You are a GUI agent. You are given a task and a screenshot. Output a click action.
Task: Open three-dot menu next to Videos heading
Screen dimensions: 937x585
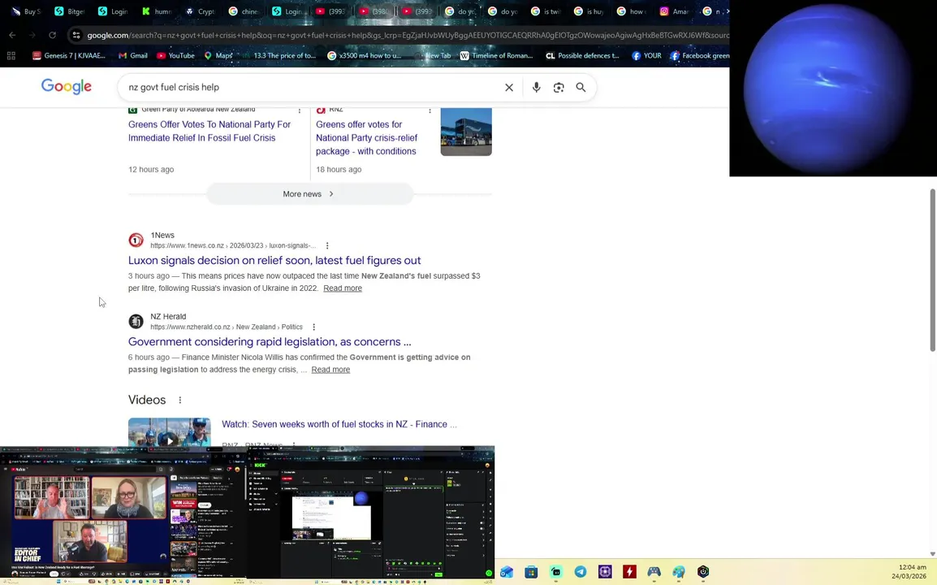pyautogui.click(x=180, y=401)
